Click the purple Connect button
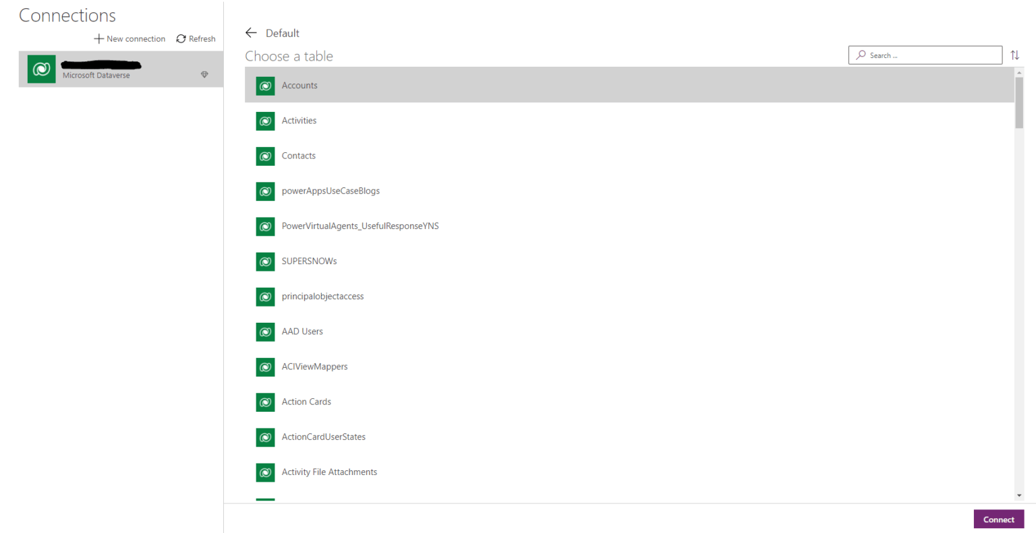This screenshot has height=533, width=1036. pyautogui.click(x=998, y=520)
